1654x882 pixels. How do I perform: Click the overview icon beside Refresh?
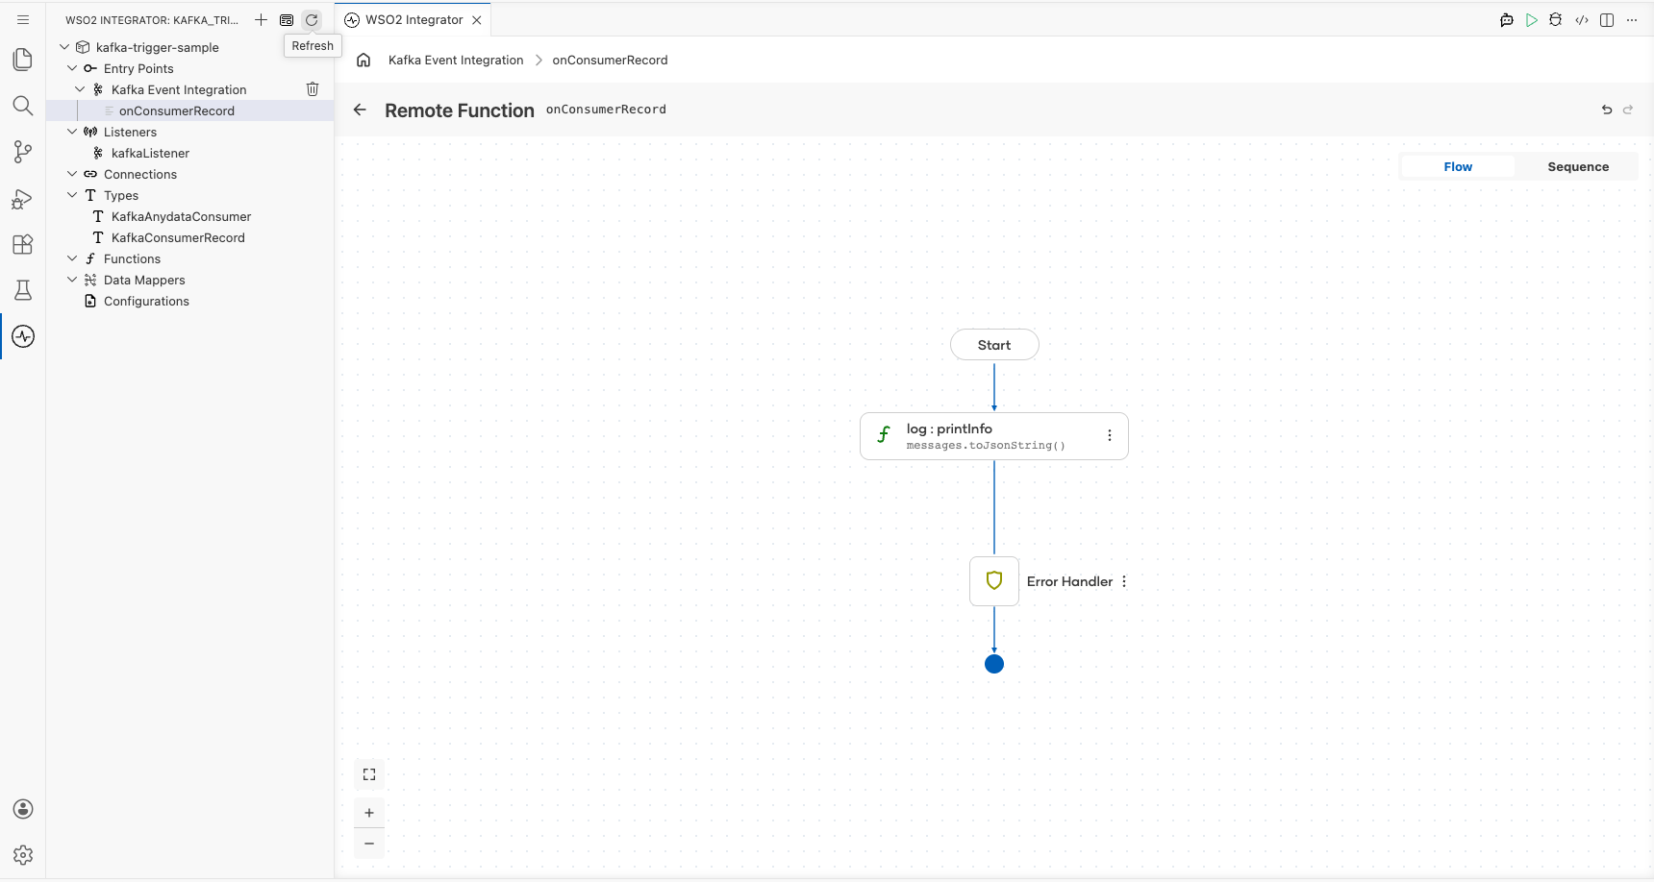coord(287,19)
